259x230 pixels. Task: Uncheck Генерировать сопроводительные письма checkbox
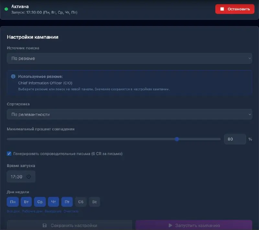pos(9,154)
